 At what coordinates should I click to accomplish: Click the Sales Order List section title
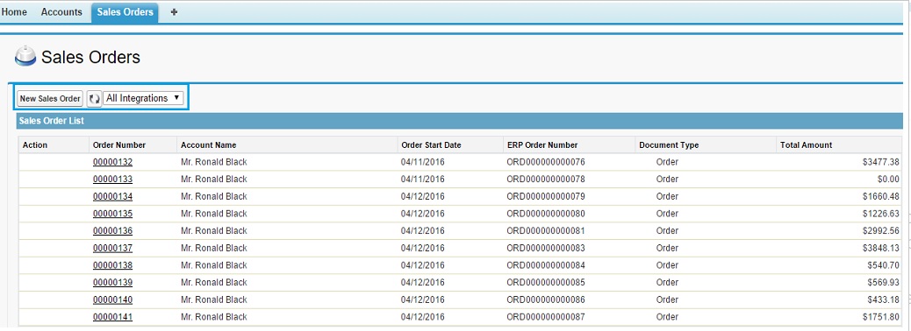click(x=51, y=121)
